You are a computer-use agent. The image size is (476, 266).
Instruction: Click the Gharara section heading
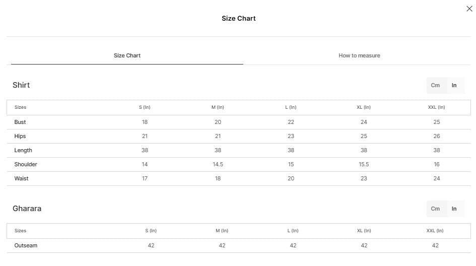(x=27, y=209)
